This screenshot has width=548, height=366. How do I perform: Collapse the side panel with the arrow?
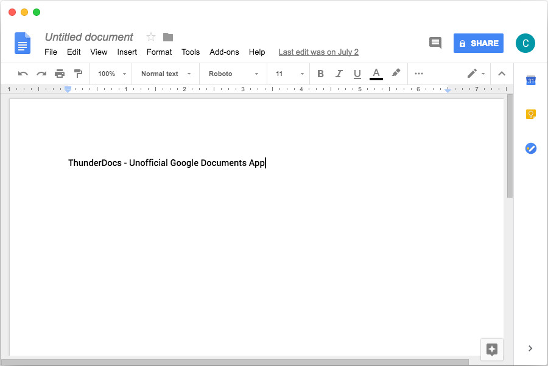pyautogui.click(x=530, y=348)
